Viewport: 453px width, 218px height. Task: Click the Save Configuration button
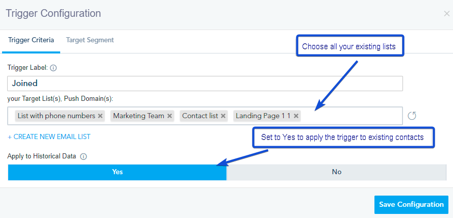[x=411, y=204]
